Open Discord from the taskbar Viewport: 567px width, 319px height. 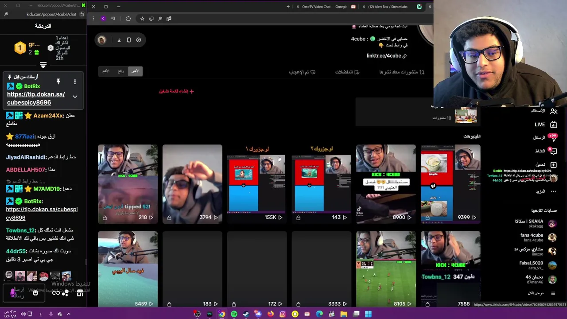pyautogui.click(x=258, y=314)
